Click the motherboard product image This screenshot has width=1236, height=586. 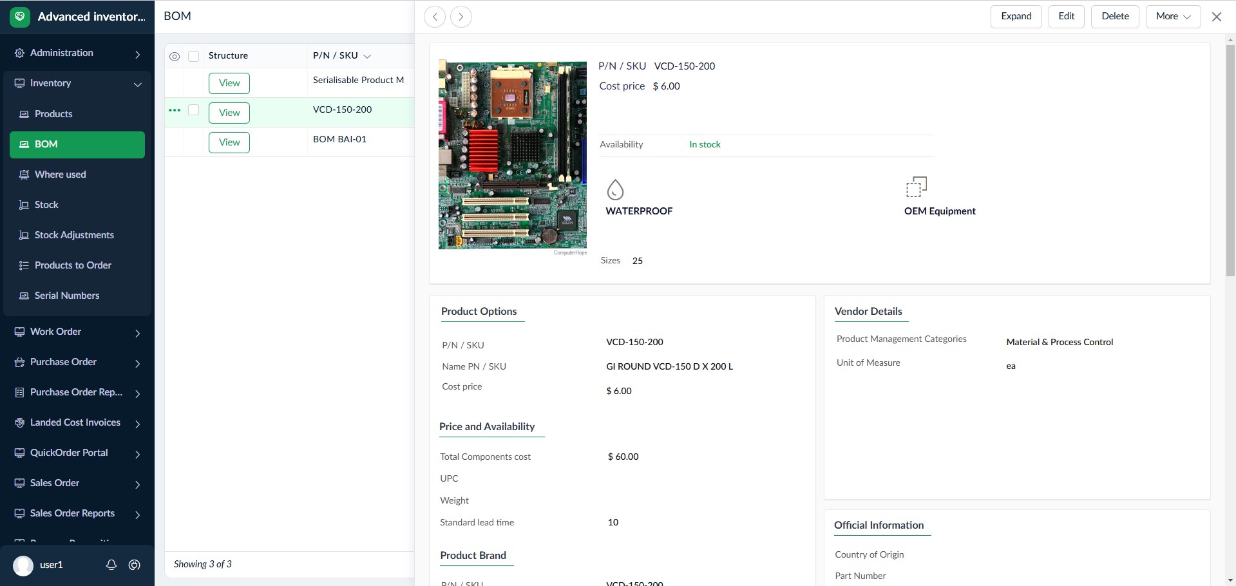click(513, 155)
